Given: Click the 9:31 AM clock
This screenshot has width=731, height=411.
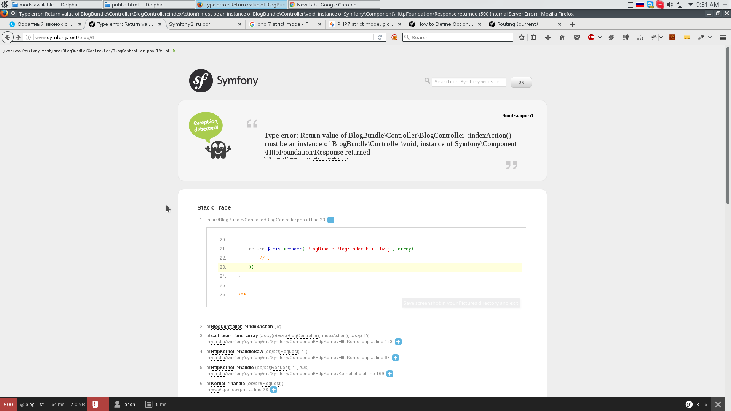Looking at the screenshot, I should tap(707, 5).
